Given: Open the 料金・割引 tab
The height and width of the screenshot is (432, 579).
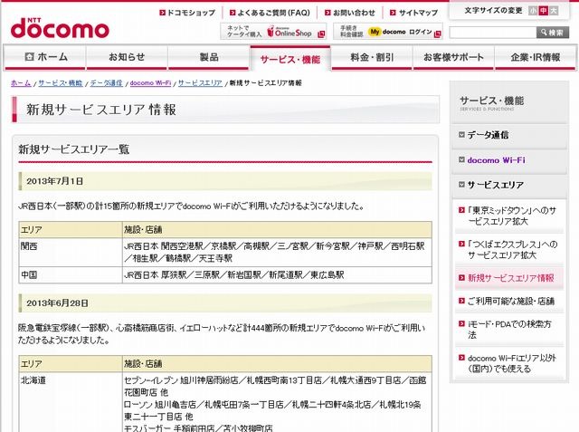Looking at the screenshot, I should click(x=372, y=57).
